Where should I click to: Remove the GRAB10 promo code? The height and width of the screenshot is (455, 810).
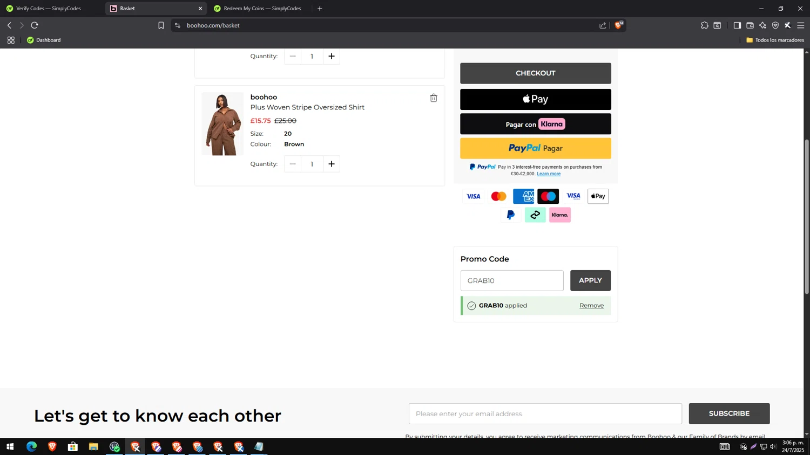591,306
